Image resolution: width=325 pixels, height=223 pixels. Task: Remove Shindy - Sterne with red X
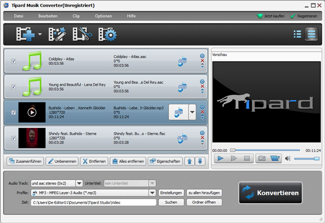[x=202, y=137]
